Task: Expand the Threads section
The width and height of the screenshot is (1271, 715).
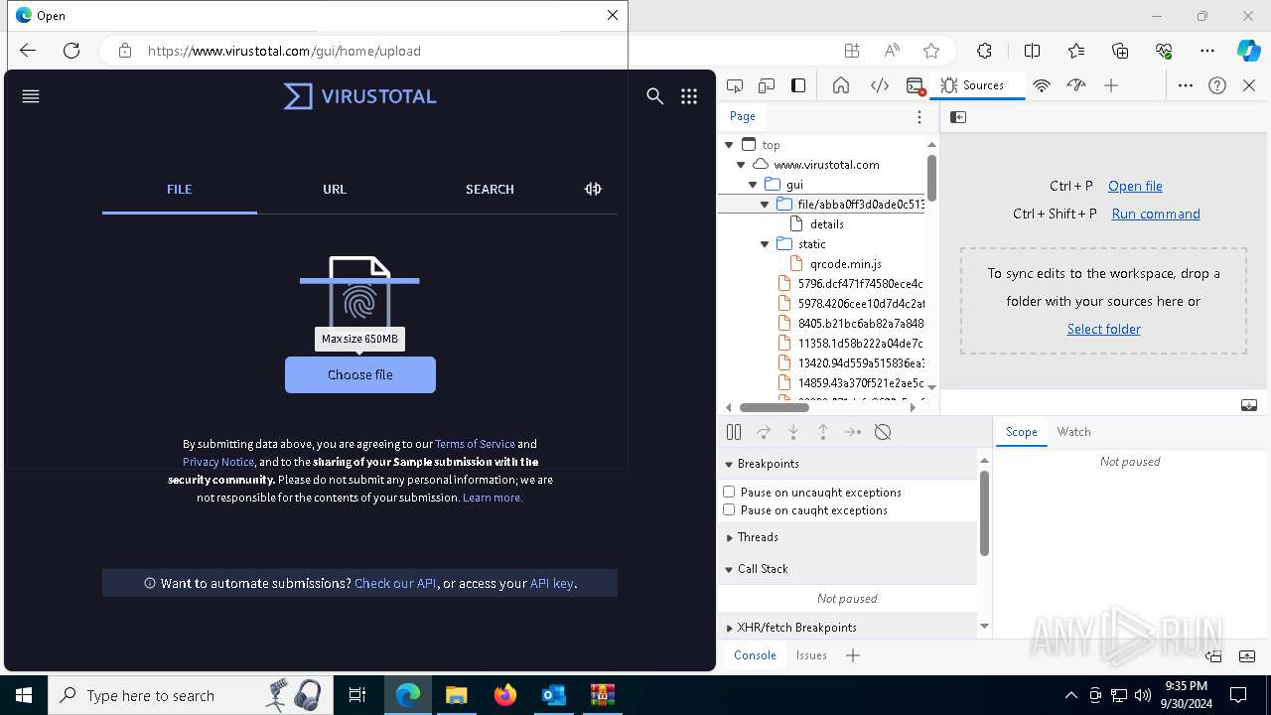Action: point(729,537)
